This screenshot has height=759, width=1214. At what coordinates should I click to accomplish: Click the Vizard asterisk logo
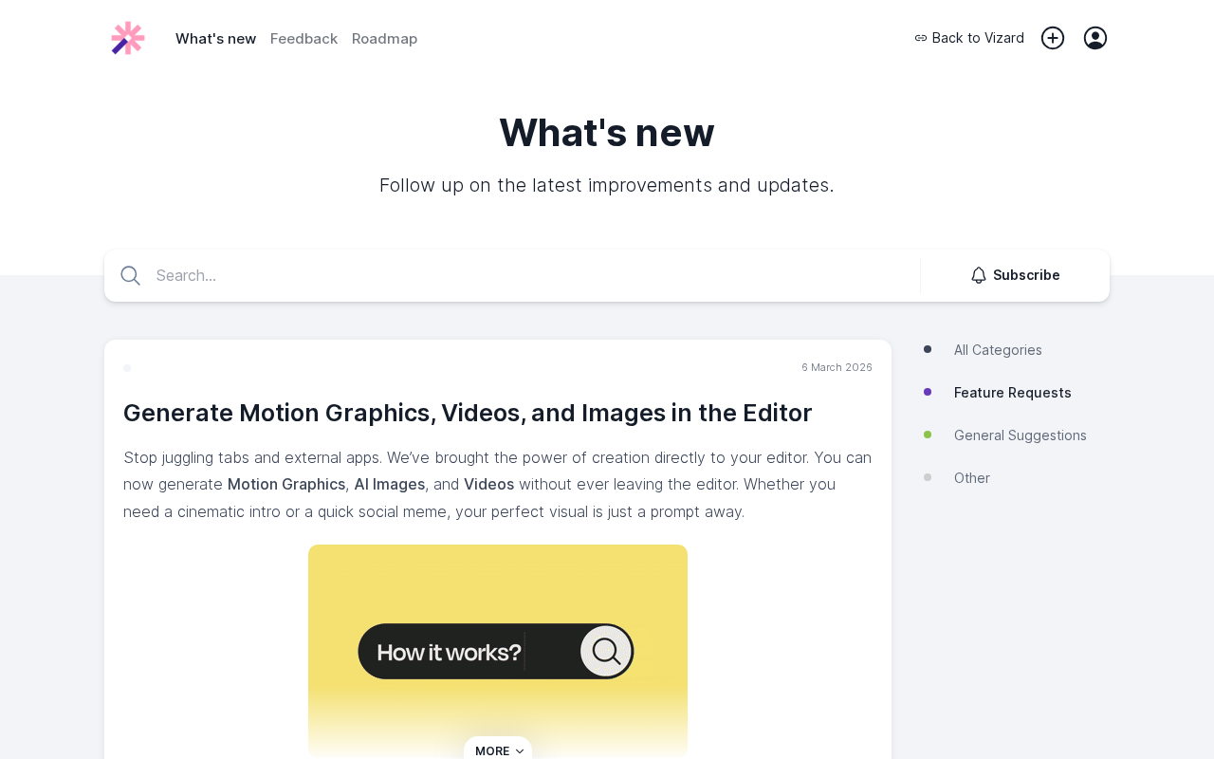coord(128,38)
